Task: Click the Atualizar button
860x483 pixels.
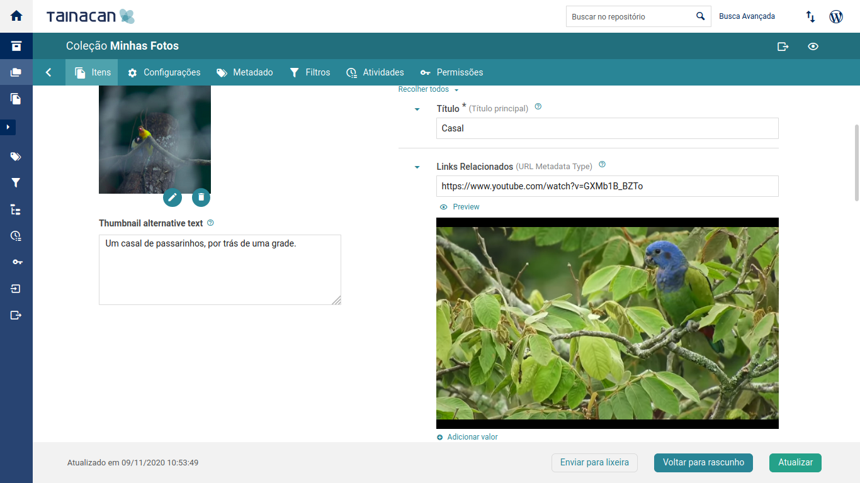Action: pyautogui.click(x=795, y=462)
